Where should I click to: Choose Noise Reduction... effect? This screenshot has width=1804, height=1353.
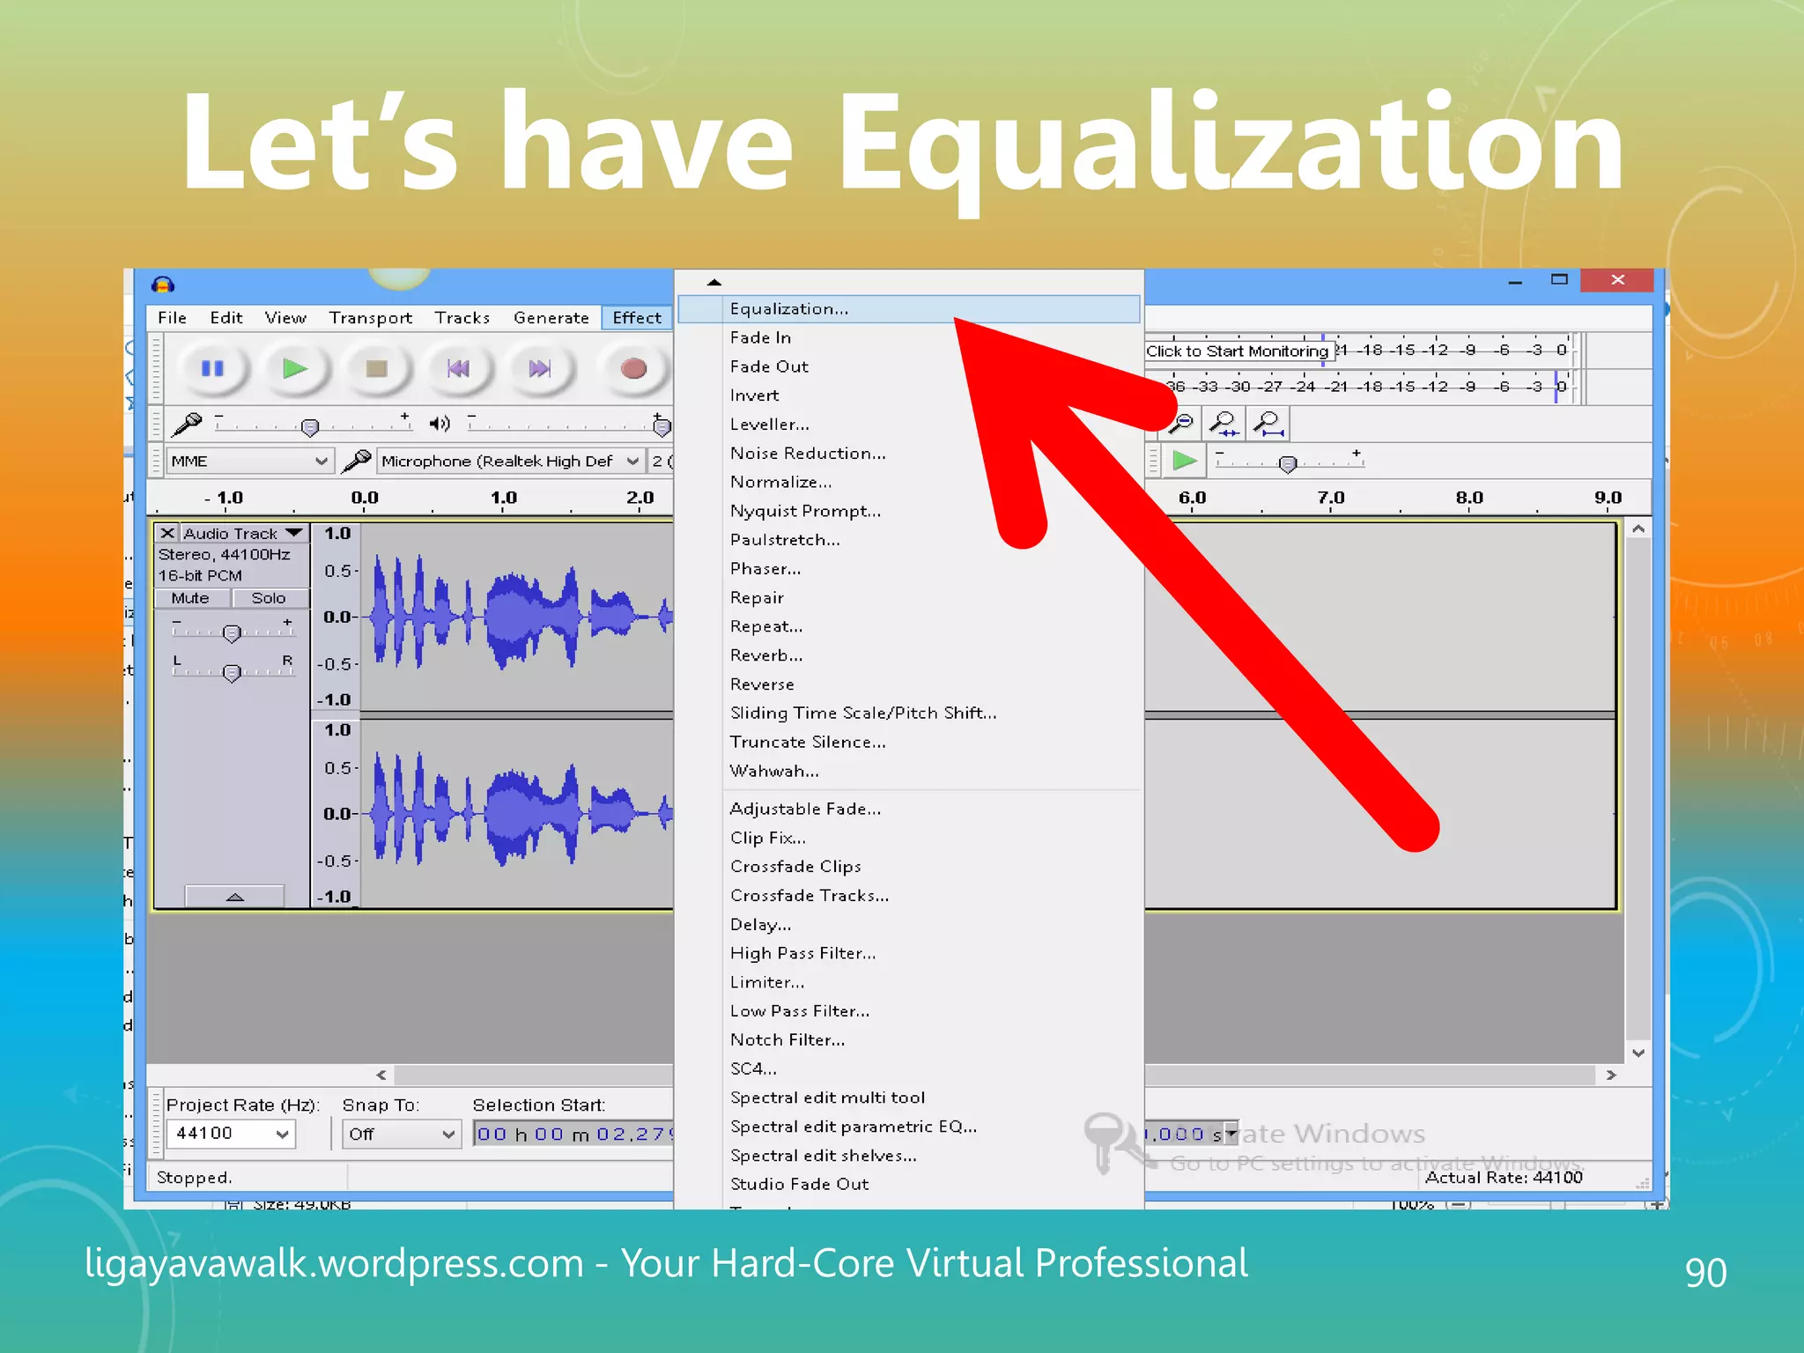pyautogui.click(x=808, y=454)
